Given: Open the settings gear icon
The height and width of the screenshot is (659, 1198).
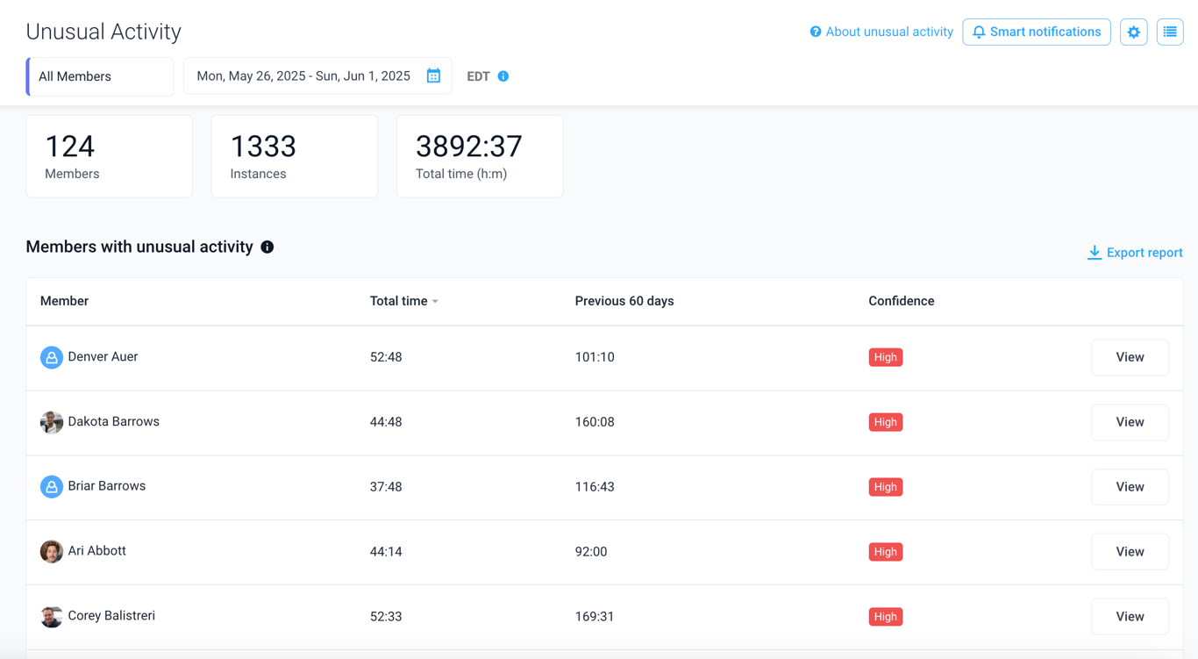Looking at the screenshot, I should coord(1134,32).
